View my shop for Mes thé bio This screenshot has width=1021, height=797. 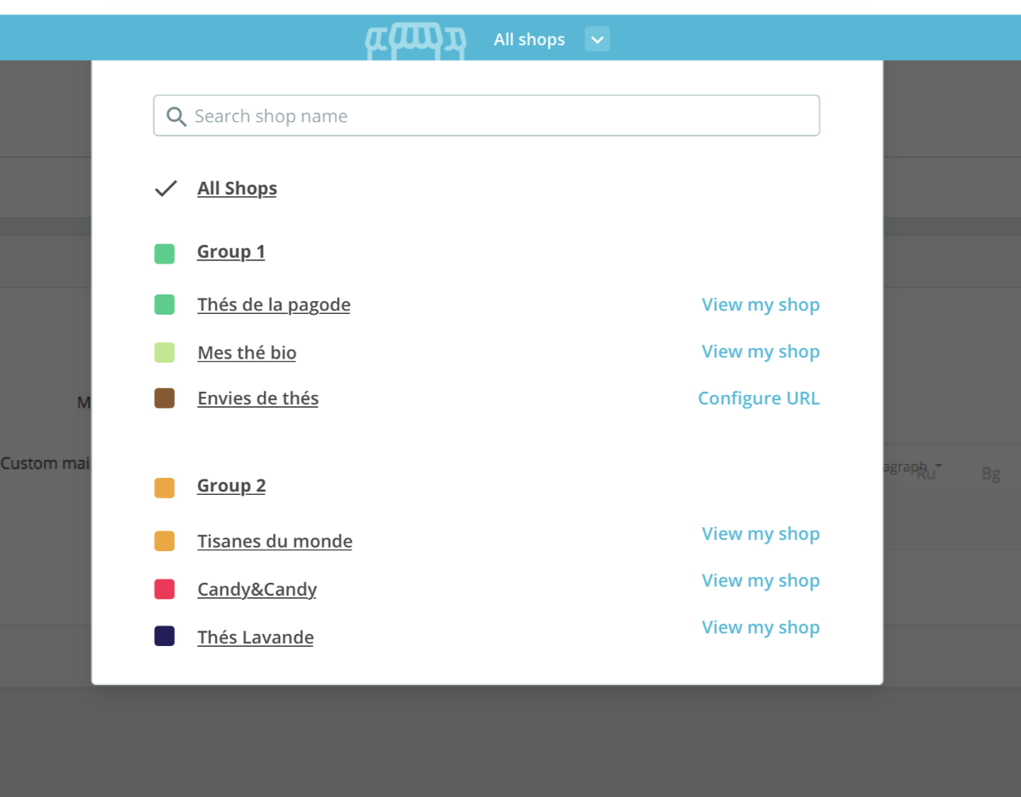[x=760, y=352]
